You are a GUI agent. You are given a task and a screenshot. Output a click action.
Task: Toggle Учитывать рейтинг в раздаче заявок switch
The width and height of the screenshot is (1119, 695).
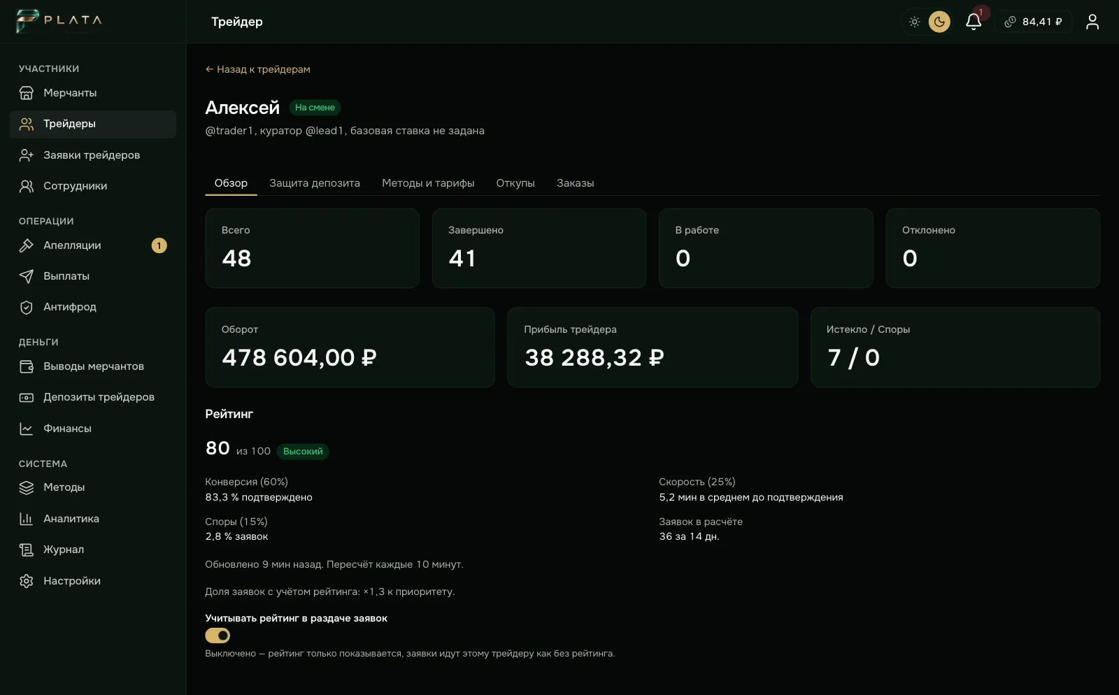tap(218, 636)
